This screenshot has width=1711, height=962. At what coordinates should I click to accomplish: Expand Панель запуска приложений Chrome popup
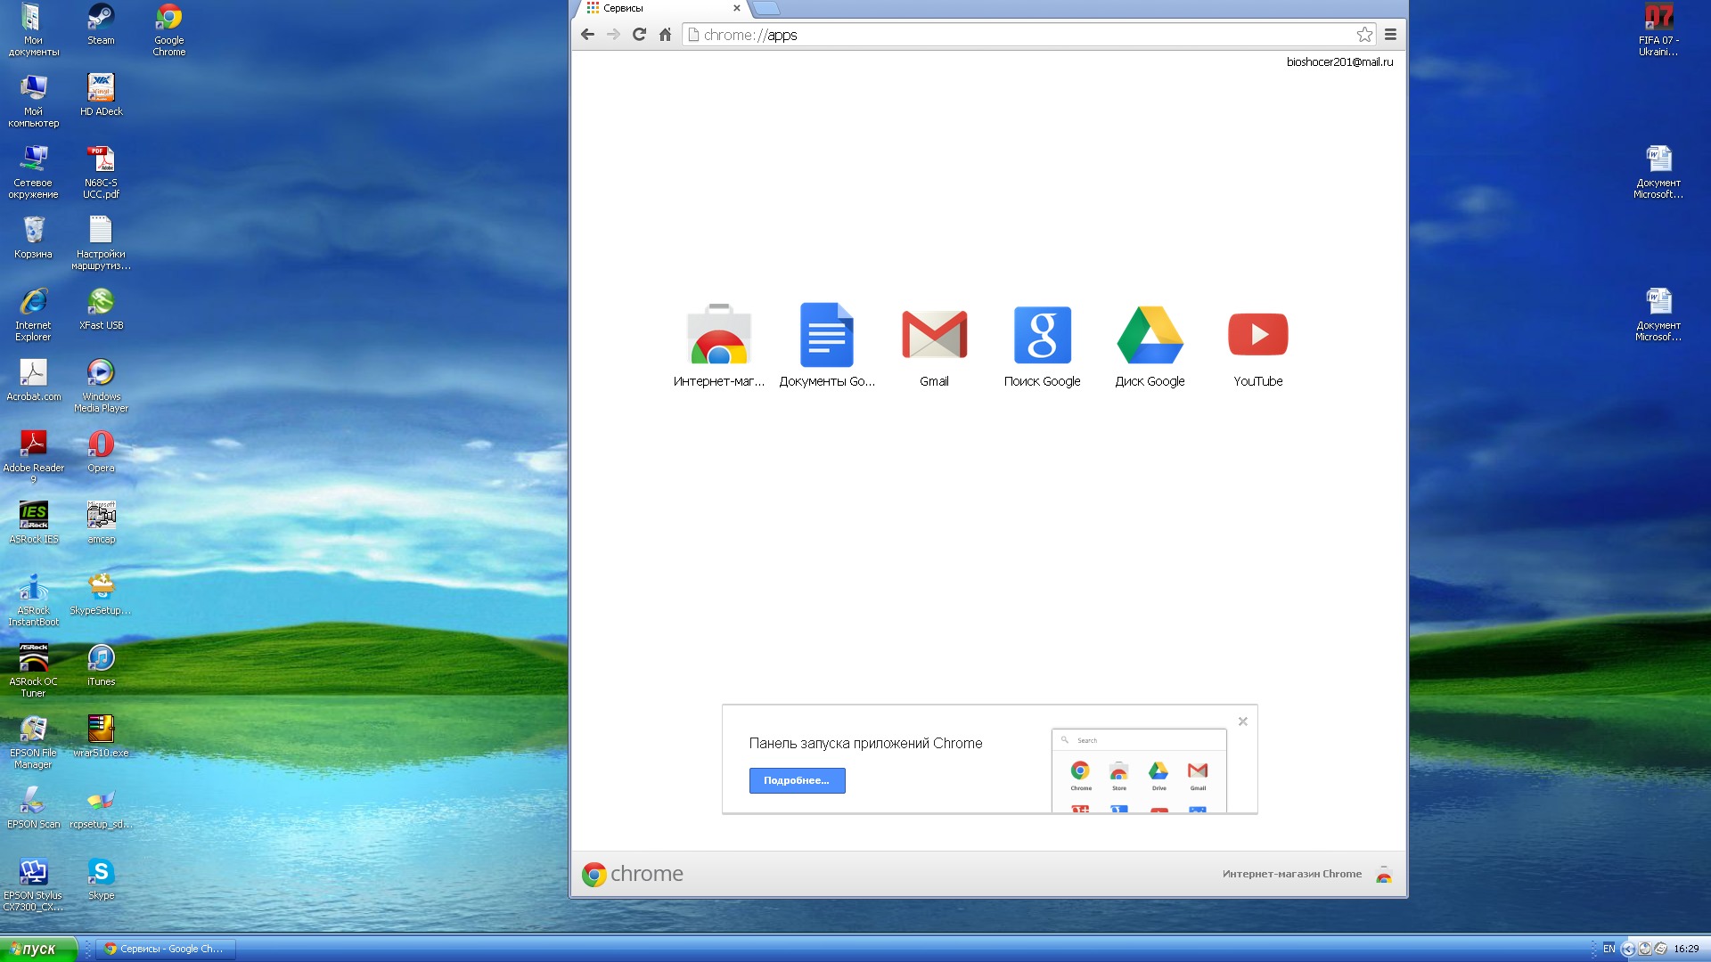797,780
